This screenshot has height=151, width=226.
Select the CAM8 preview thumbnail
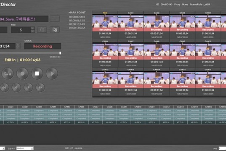pos(157,50)
